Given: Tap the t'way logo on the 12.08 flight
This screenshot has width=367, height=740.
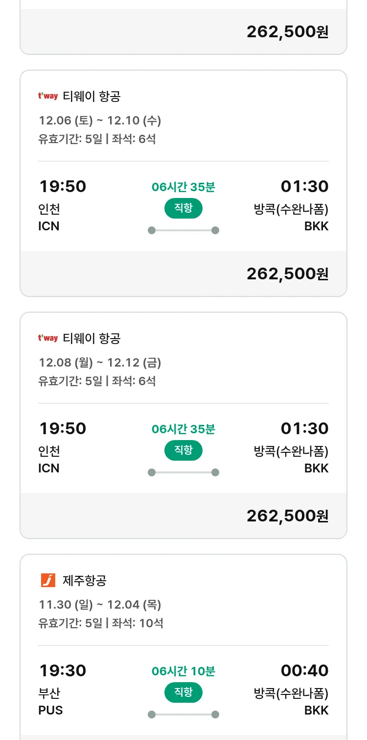Looking at the screenshot, I should (x=48, y=338).
